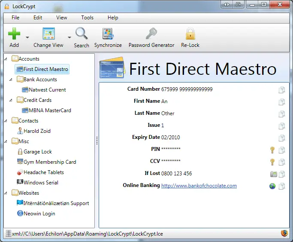This screenshot has width=293, height=242.
Task: Click the Password Generator key icon
Action: pos(151,34)
